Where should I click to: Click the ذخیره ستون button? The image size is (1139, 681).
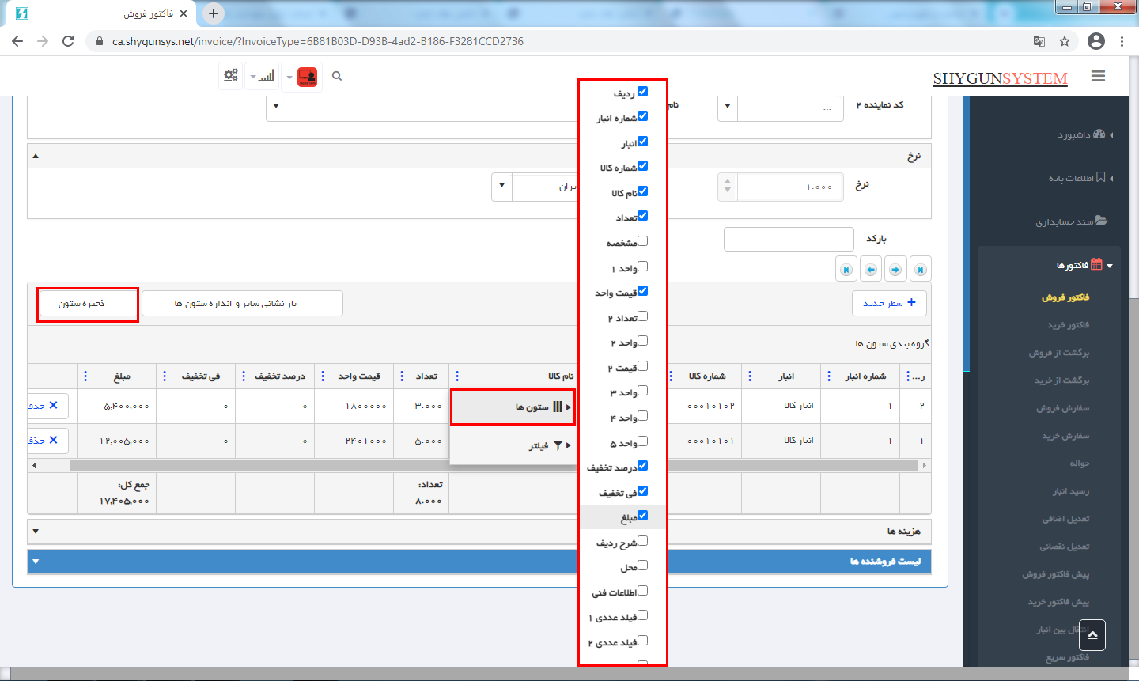click(88, 305)
